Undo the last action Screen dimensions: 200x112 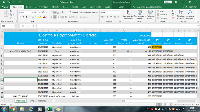pyautogui.click(x=8, y=2)
